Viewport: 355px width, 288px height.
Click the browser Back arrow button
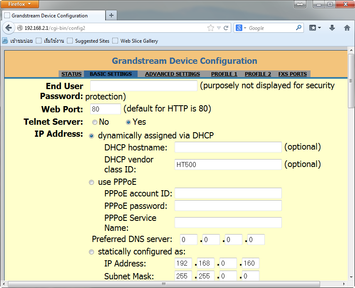tap(9, 28)
